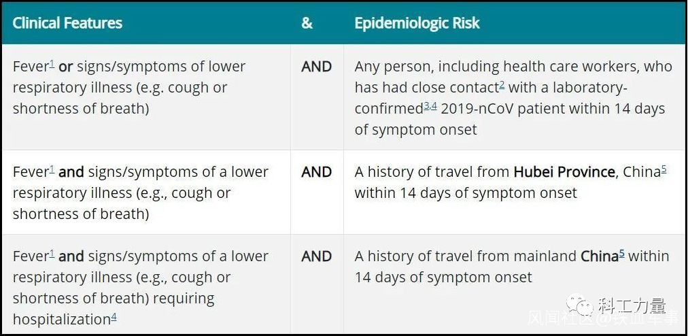Select the AND cell in the first row

317,67
